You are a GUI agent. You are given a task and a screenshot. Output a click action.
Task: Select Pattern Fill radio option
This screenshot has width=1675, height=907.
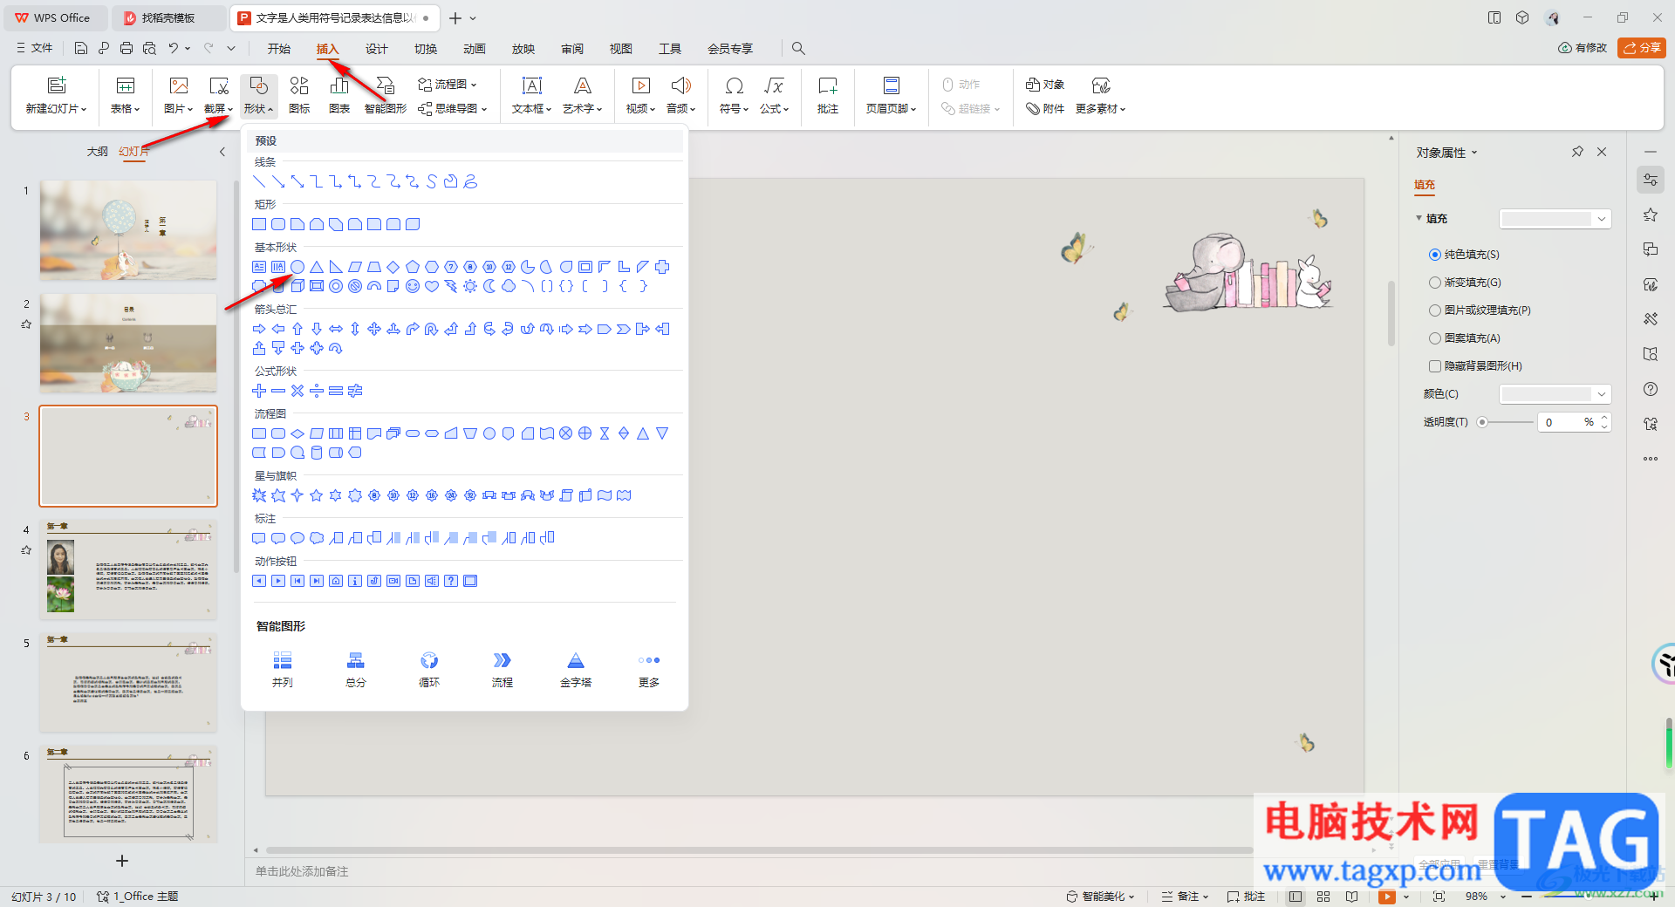point(1435,338)
